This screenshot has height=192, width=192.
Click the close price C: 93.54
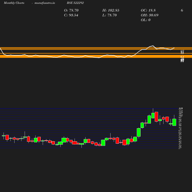pos(71,15)
